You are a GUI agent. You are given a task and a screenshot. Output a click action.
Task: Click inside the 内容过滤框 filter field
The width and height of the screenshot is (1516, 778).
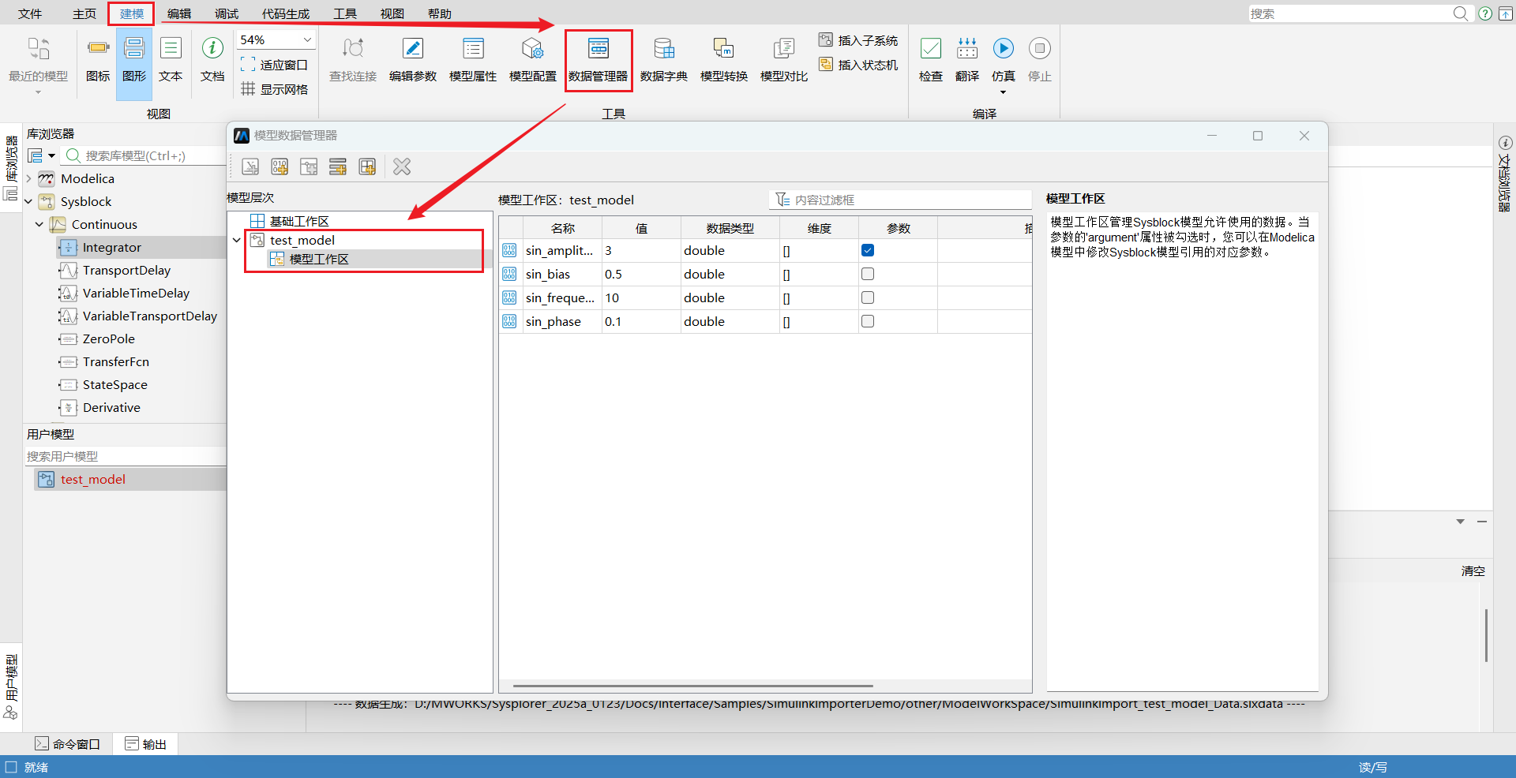click(x=900, y=200)
